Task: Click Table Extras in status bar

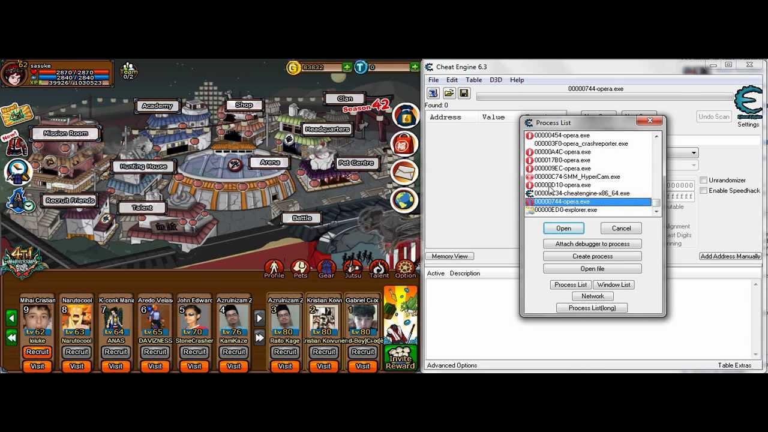Action: click(734, 365)
